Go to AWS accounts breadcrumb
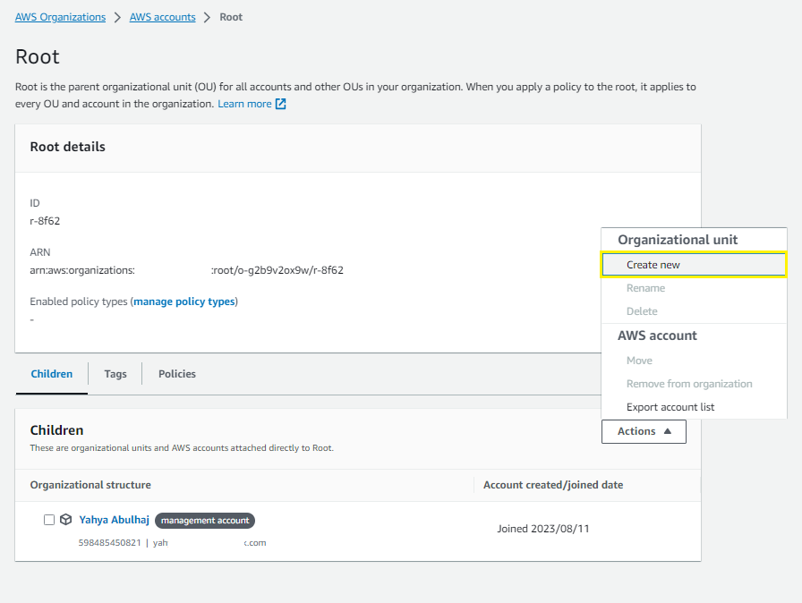802x603 pixels. (162, 17)
